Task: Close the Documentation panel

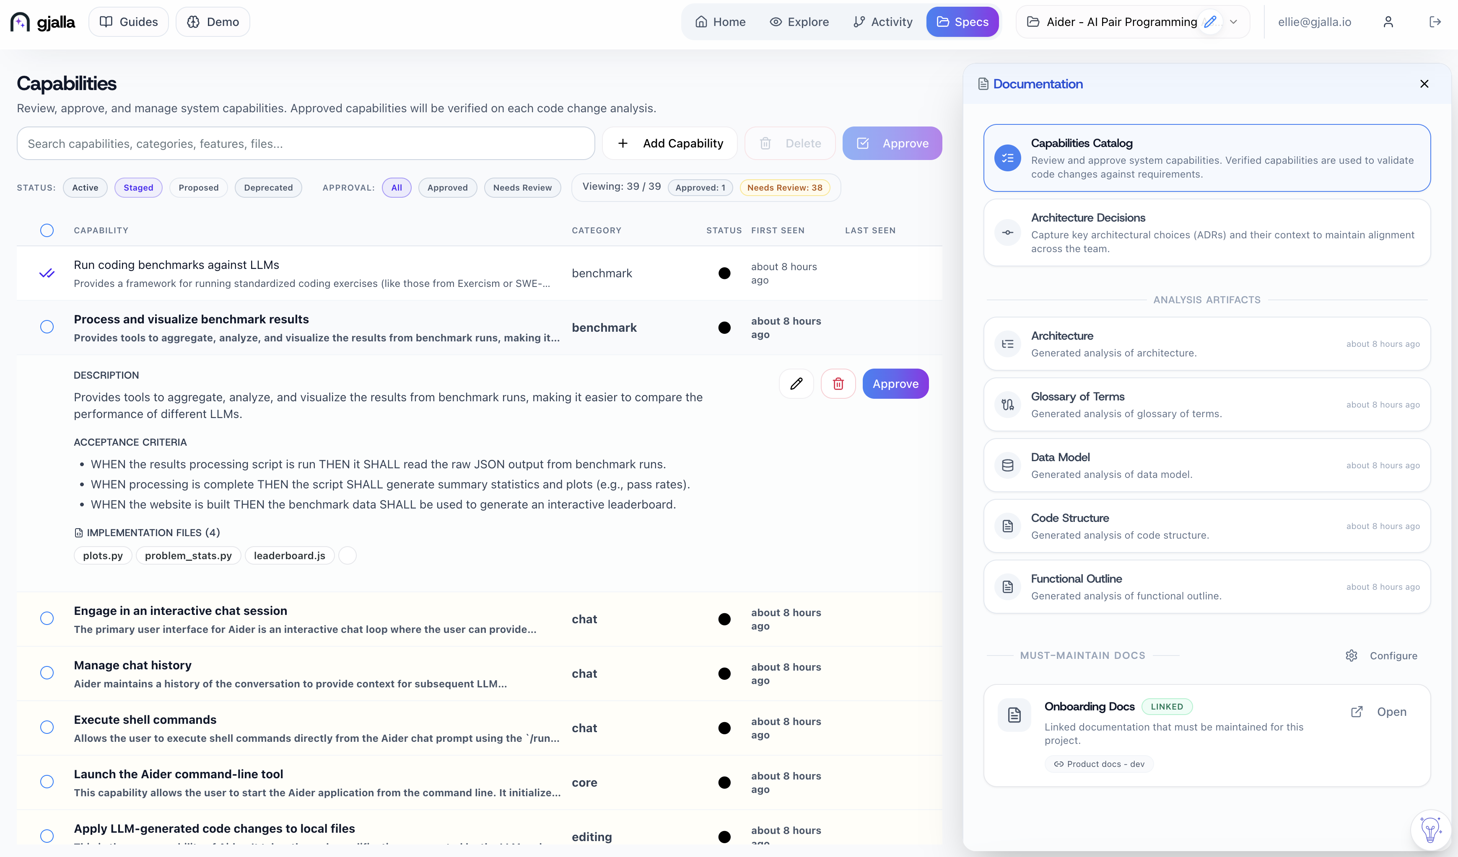Action: click(x=1424, y=84)
